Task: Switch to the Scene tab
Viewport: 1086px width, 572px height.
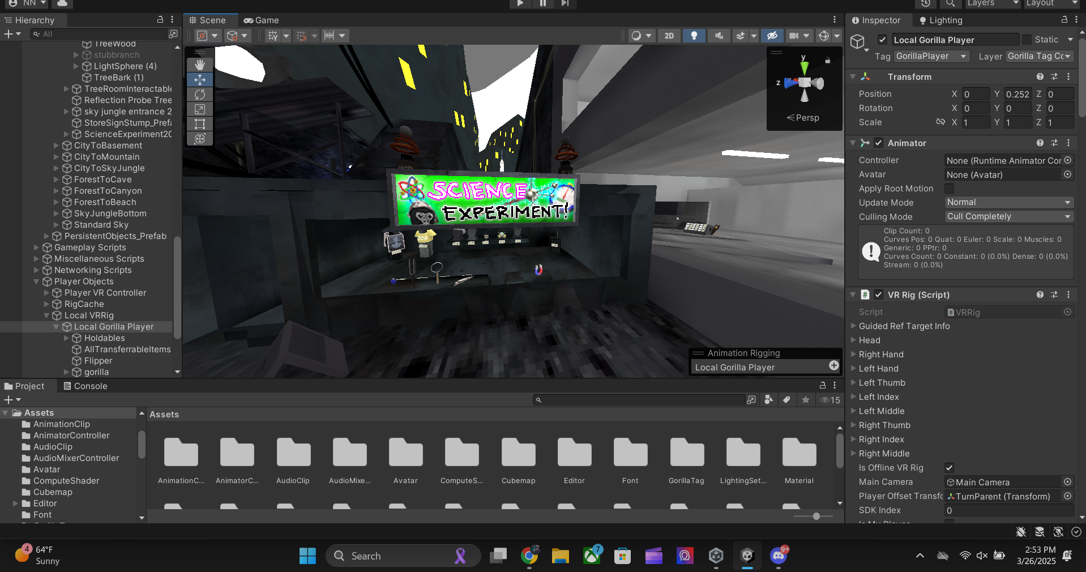Action: click(207, 20)
